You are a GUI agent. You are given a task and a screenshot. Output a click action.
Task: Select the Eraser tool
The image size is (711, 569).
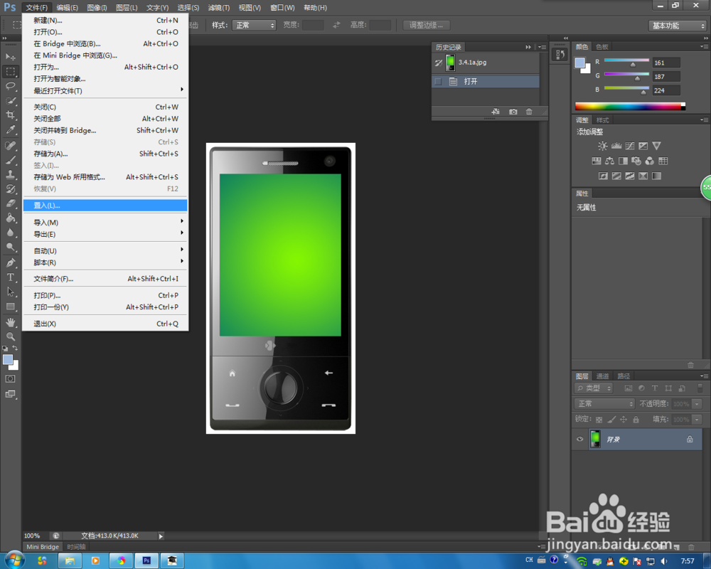11,203
